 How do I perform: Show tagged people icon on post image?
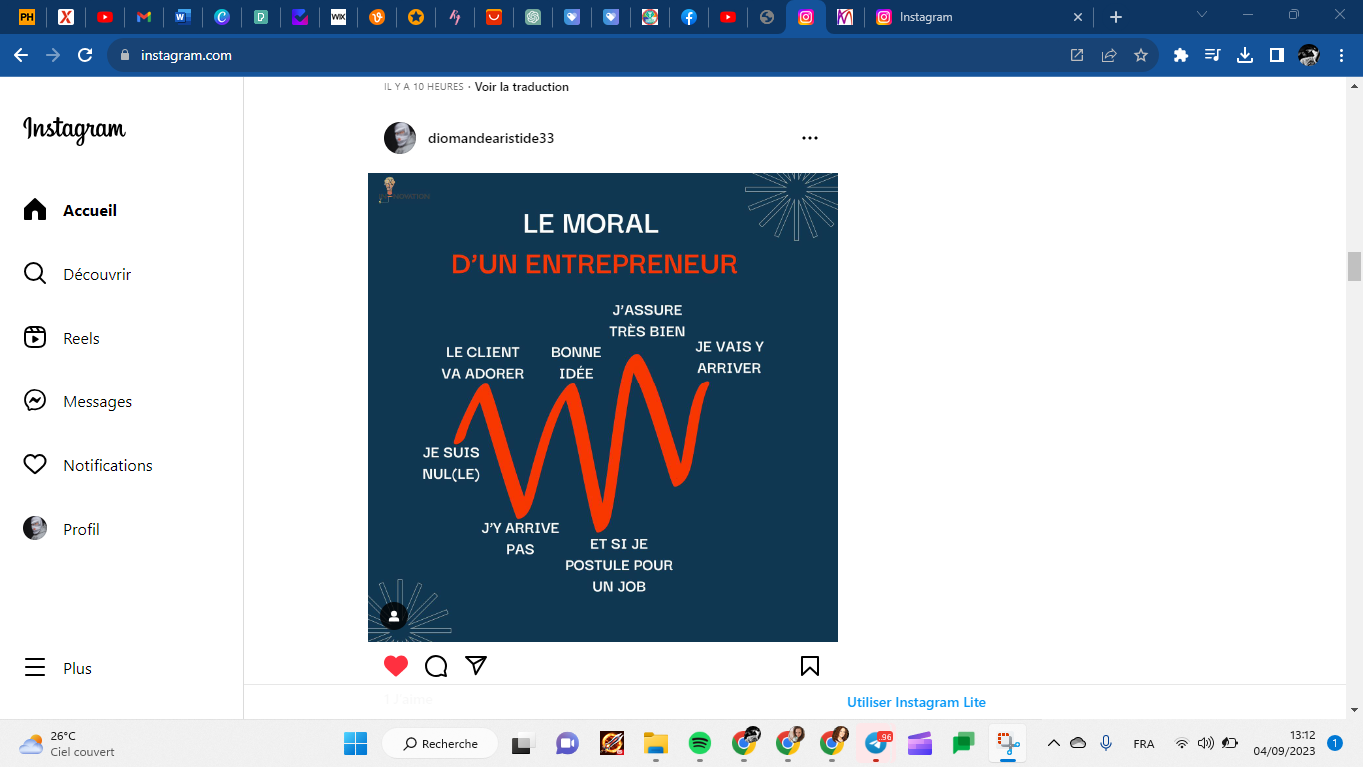394,616
